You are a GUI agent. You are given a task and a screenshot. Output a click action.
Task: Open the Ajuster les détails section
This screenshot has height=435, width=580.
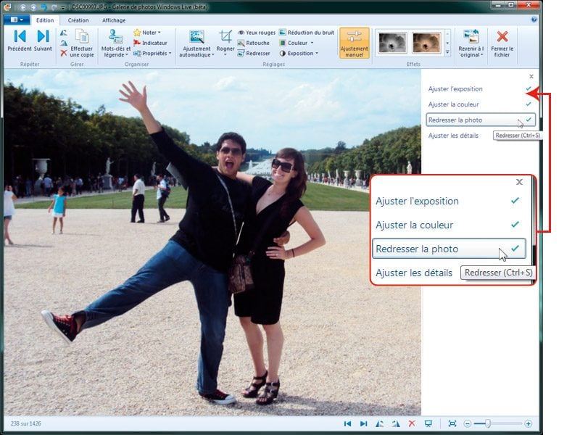(453, 136)
